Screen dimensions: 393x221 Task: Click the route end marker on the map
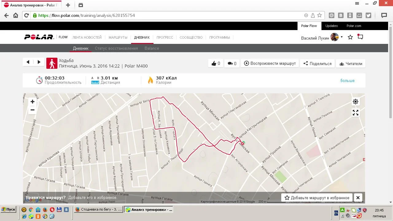(x=243, y=143)
